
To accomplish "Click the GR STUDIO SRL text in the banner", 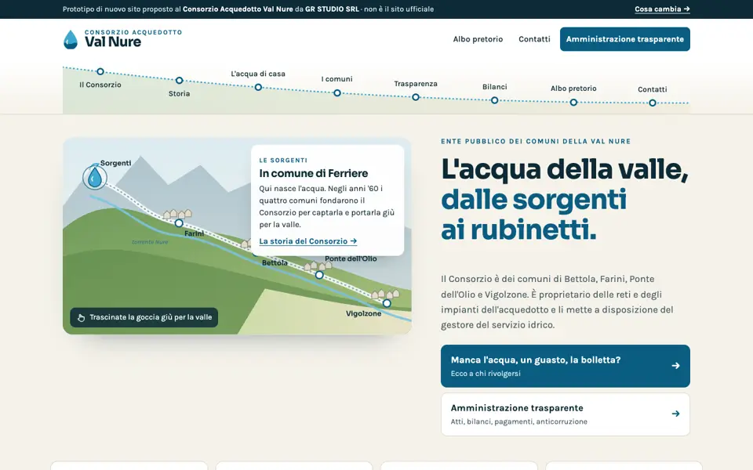I will [333, 9].
